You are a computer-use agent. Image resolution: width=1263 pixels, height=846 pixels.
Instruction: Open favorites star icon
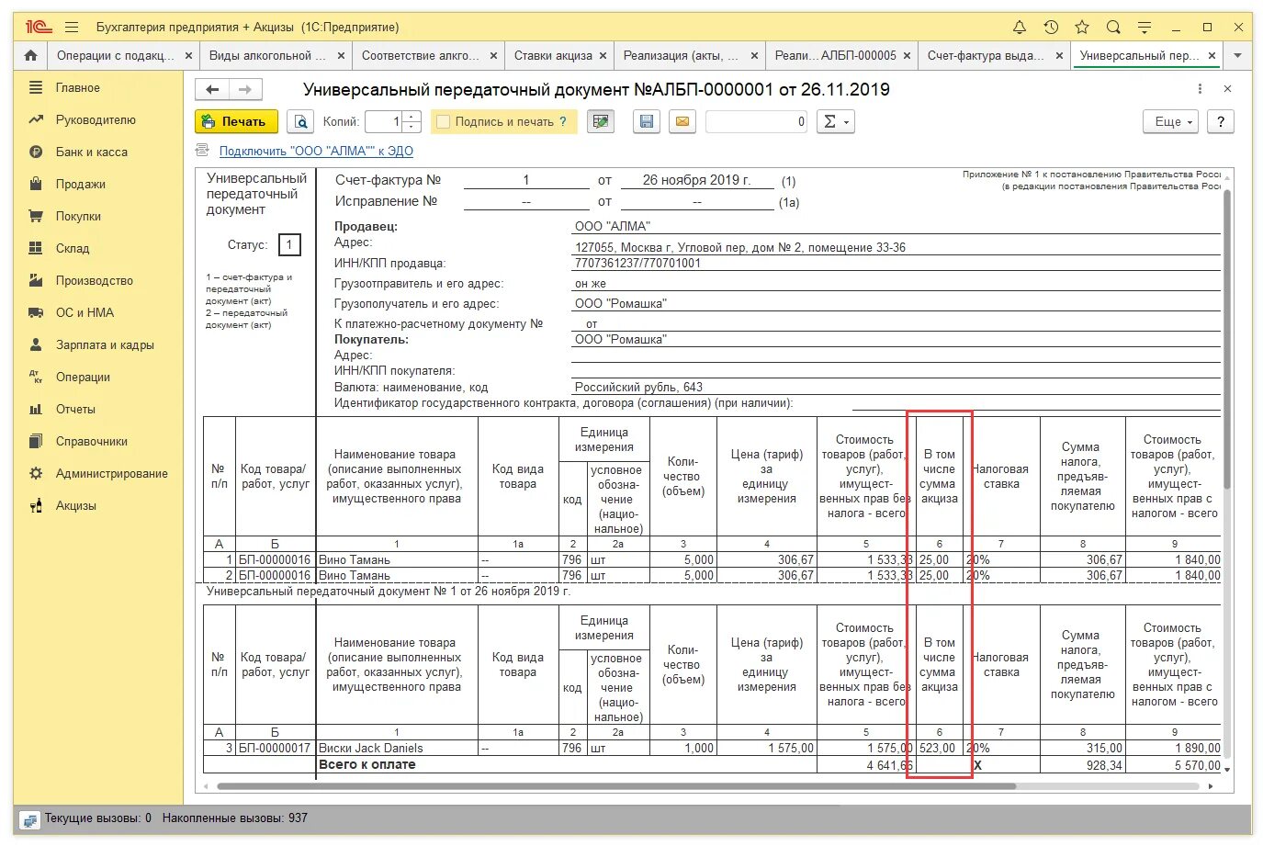1082,27
